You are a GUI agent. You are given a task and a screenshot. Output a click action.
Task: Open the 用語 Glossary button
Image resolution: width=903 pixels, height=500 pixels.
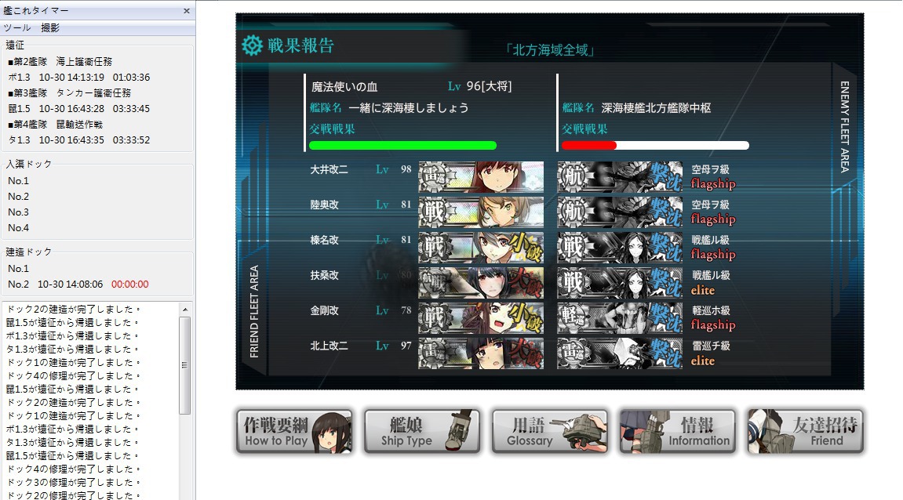pyautogui.click(x=550, y=432)
